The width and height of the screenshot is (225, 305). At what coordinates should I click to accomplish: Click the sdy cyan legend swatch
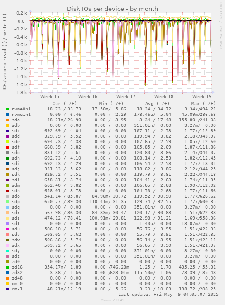tap(8, 251)
